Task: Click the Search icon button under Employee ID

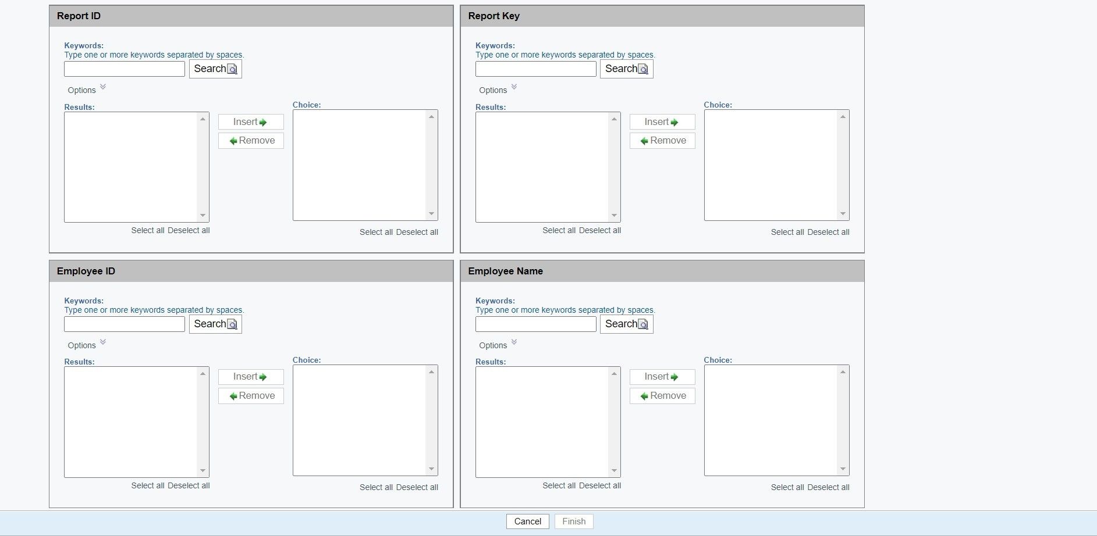Action: click(215, 324)
